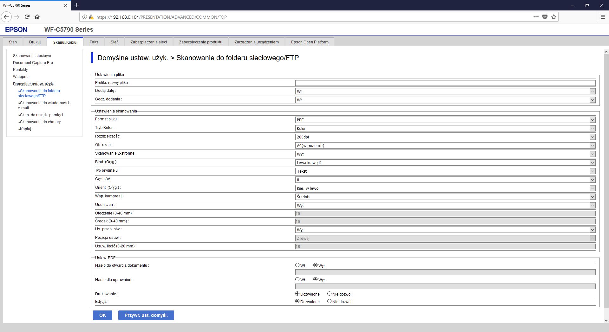Image resolution: width=609 pixels, height=332 pixels.
Task: Open the Godz. dodania dropdown
Action: 445,100
